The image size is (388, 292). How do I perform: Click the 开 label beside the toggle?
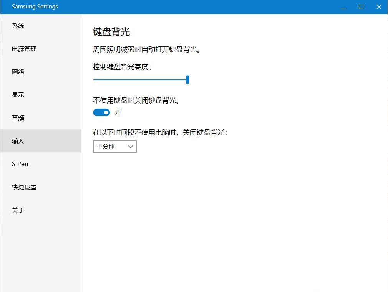[118, 112]
